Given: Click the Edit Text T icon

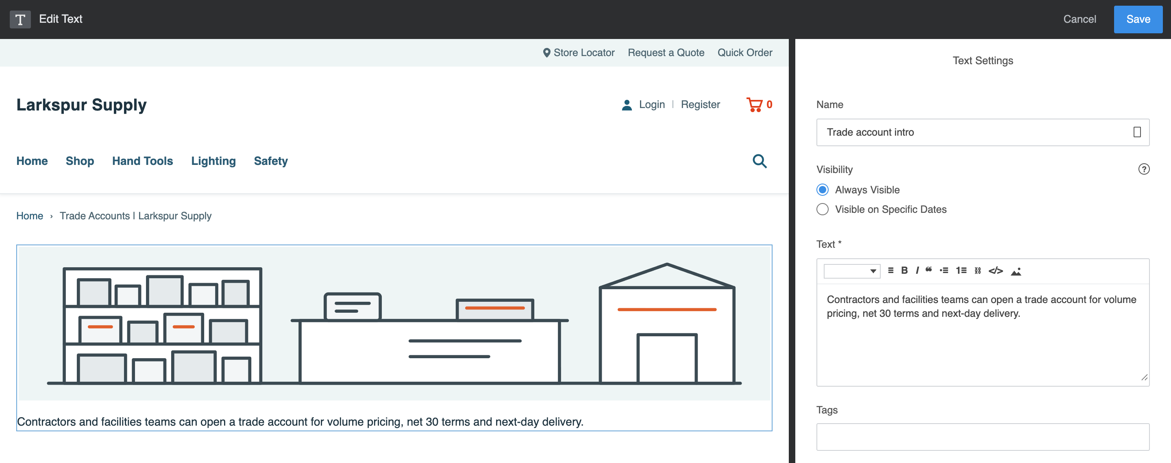Looking at the screenshot, I should point(20,19).
